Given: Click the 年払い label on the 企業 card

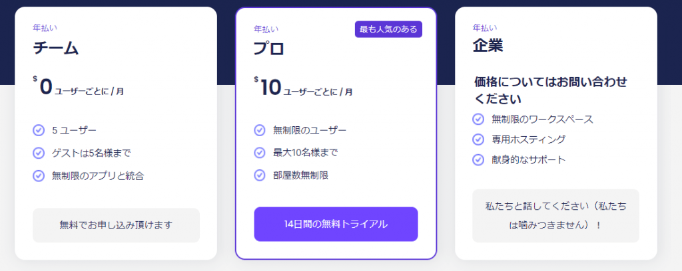Looking at the screenshot, I should (x=485, y=28).
